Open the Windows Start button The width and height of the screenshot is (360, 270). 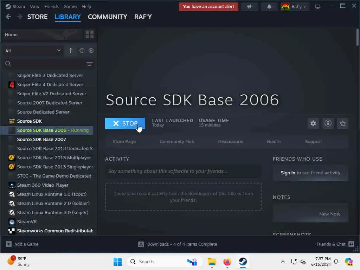117,262
